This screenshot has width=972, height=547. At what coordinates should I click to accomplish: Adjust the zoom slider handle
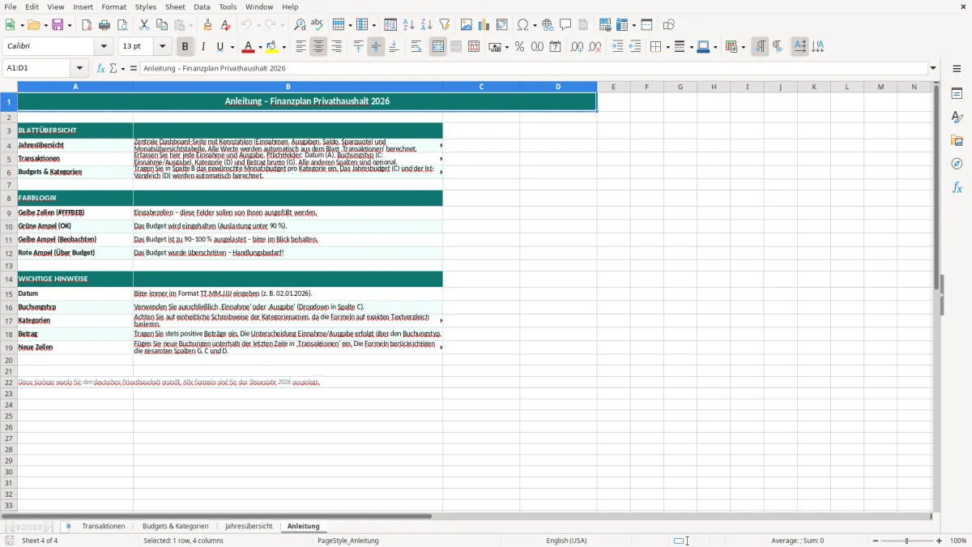[907, 541]
